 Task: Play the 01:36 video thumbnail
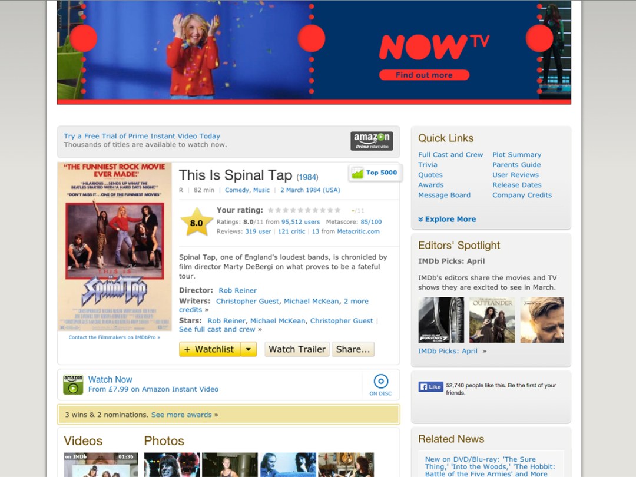pyautogui.click(x=101, y=465)
